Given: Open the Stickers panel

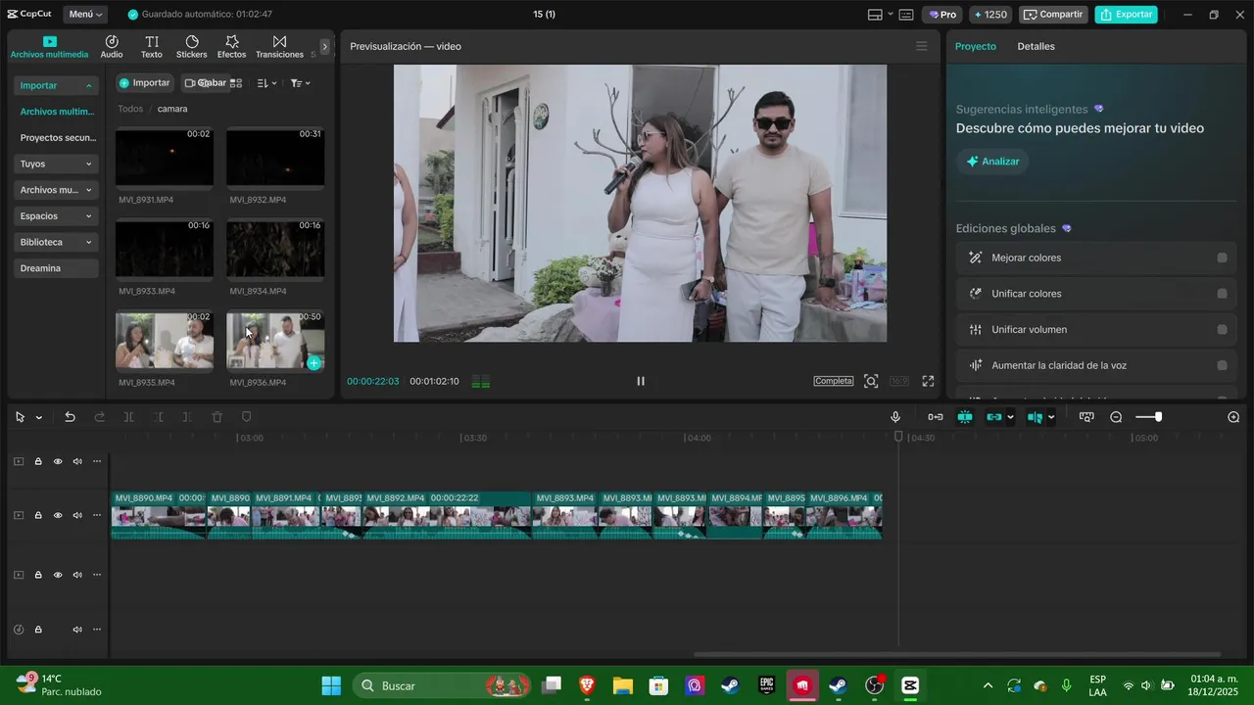Looking at the screenshot, I should (191, 46).
